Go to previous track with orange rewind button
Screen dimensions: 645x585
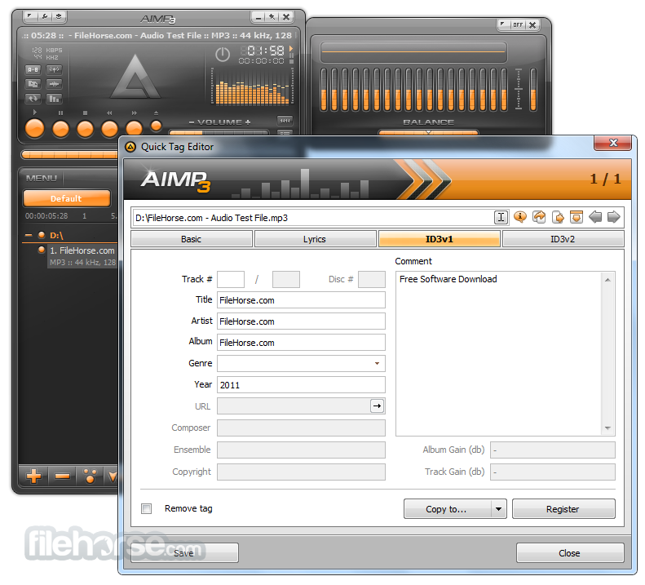(109, 129)
